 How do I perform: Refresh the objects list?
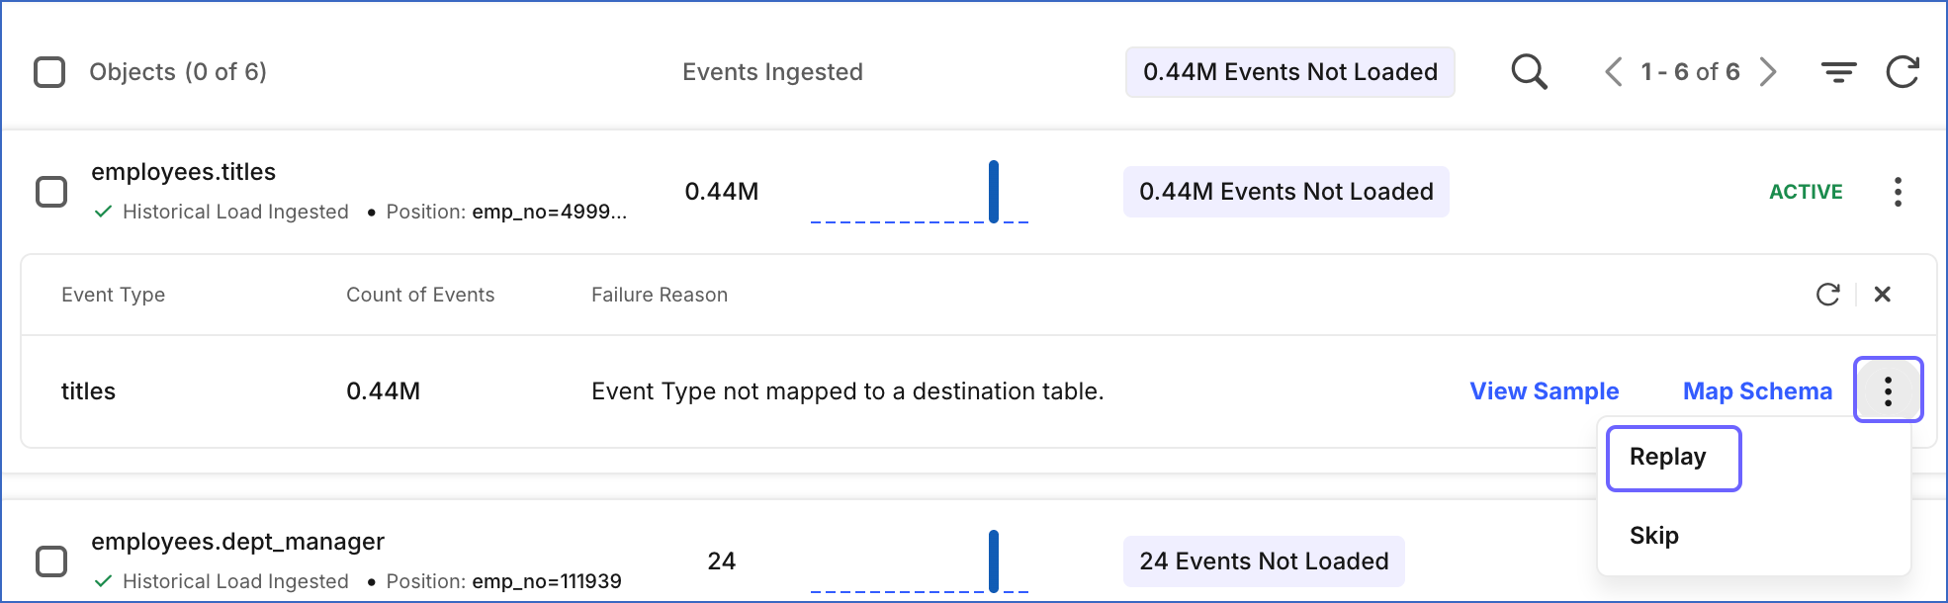pos(1903,72)
